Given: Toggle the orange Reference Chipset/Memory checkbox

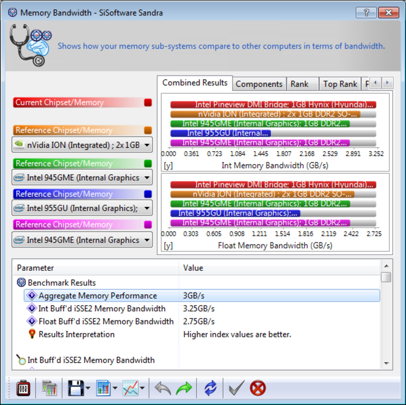Looking at the screenshot, I should point(148,130).
